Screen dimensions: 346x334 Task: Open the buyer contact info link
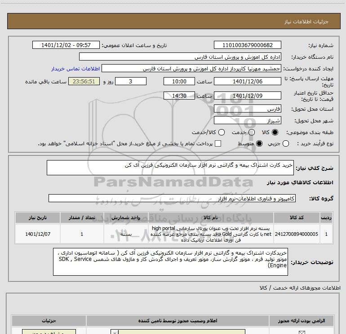(75, 69)
